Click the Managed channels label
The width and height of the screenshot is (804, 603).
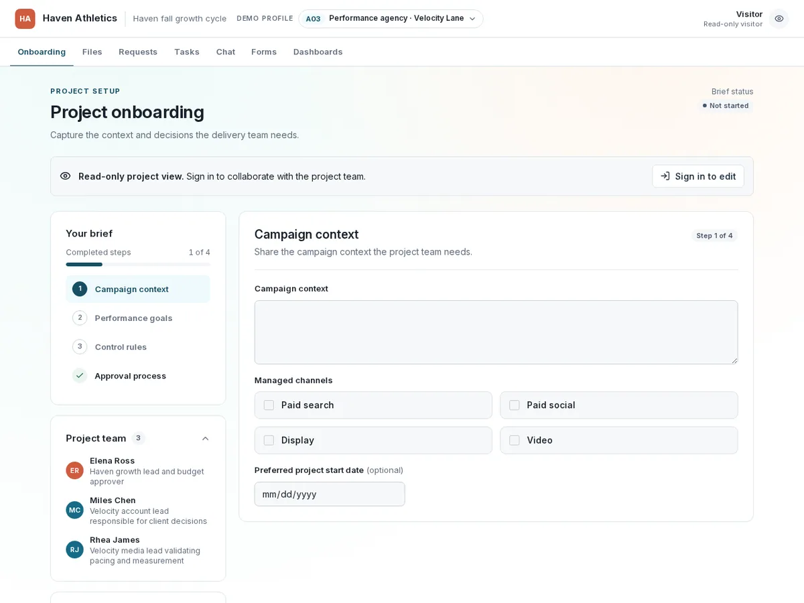[293, 381]
